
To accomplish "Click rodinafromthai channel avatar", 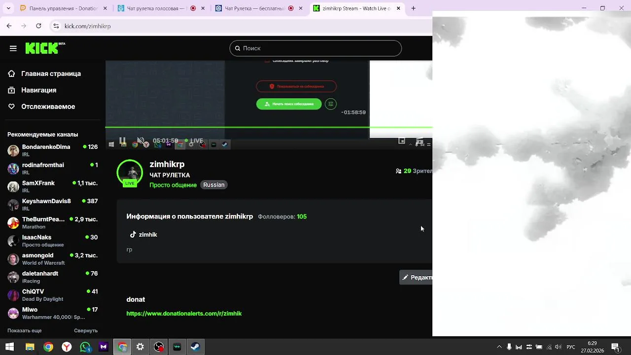I will [13, 169].
